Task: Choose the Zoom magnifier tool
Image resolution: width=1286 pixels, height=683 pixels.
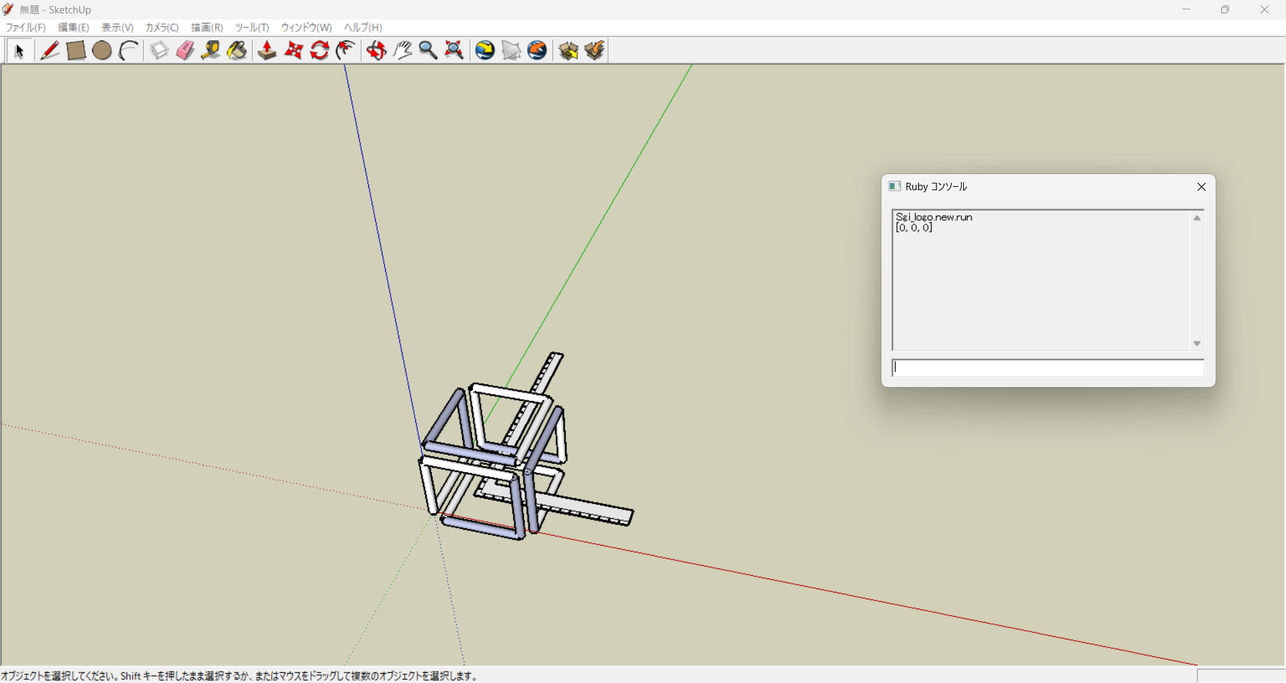Action: coord(428,51)
